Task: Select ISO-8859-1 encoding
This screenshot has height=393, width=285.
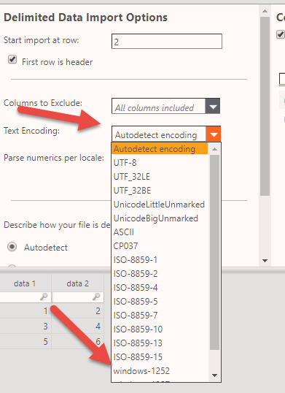Action: pos(160,260)
